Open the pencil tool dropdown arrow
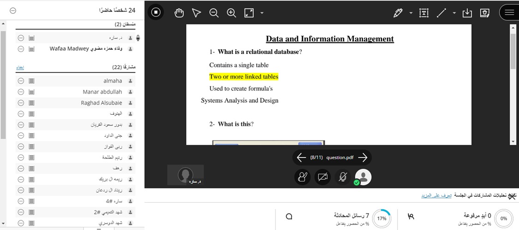The width and height of the screenshot is (519, 230). point(411,13)
